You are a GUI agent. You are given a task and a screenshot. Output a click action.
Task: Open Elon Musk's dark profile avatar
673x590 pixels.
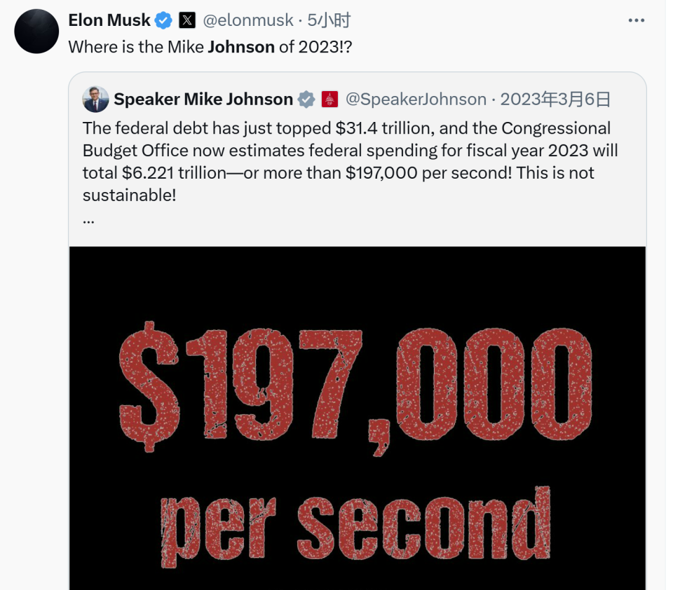(36, 32)
